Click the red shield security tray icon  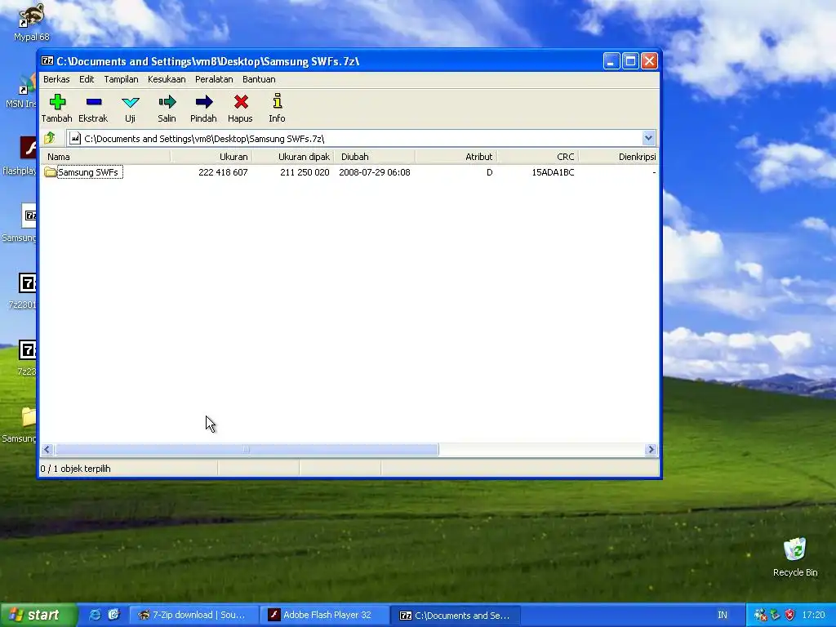click(x=789, y=615)
